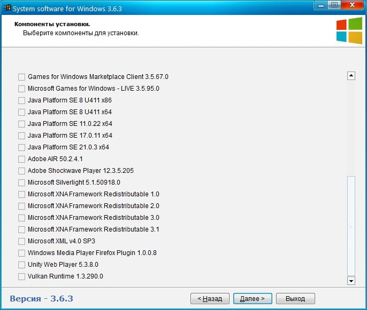Enable Microsoft XML v4.0 SP3 checkbox
Viewport: 367px width, 310px height.
tap(21, 241)
